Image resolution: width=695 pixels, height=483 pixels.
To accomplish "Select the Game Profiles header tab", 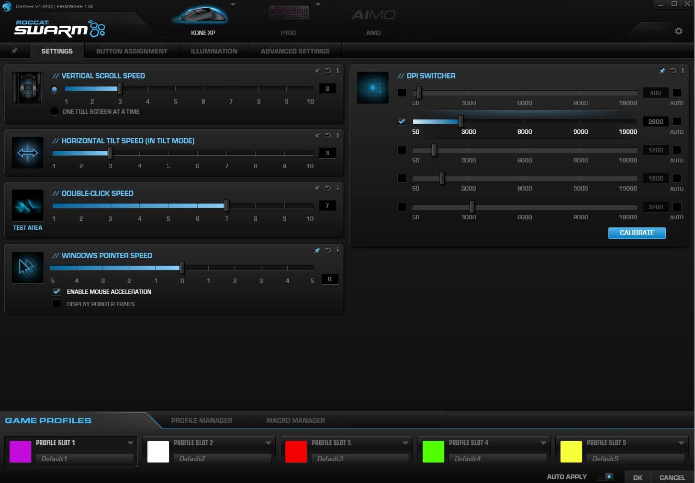I will click(48, 420).
